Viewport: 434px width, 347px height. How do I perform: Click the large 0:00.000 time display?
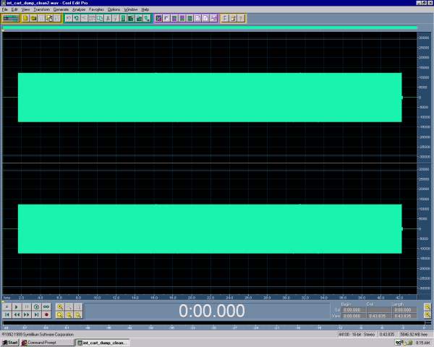pyautogui.click(x=212, y=310)
